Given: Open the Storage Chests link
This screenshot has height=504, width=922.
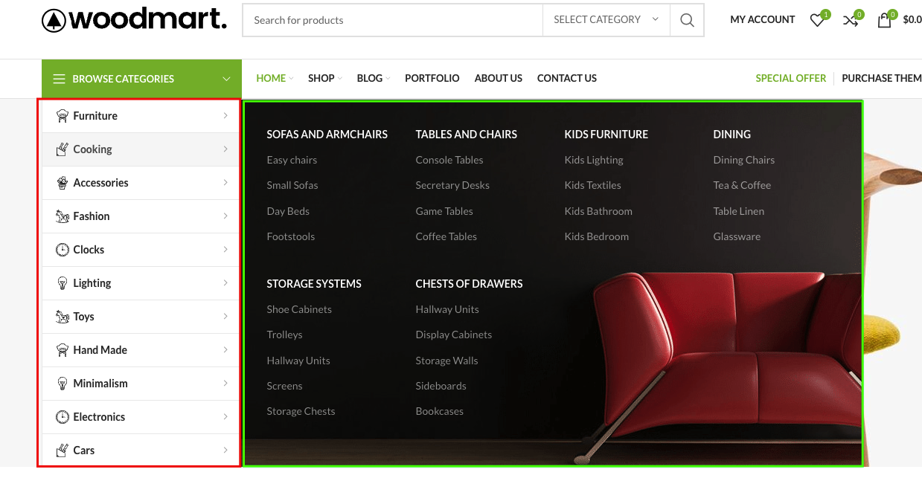Looking at the screenshot, I should coord(301,411).
